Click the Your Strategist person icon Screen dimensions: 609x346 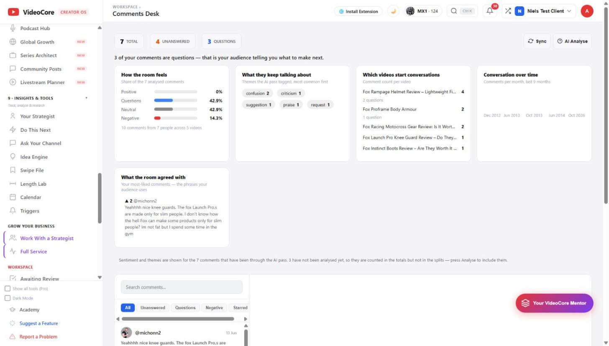(13, 116)
